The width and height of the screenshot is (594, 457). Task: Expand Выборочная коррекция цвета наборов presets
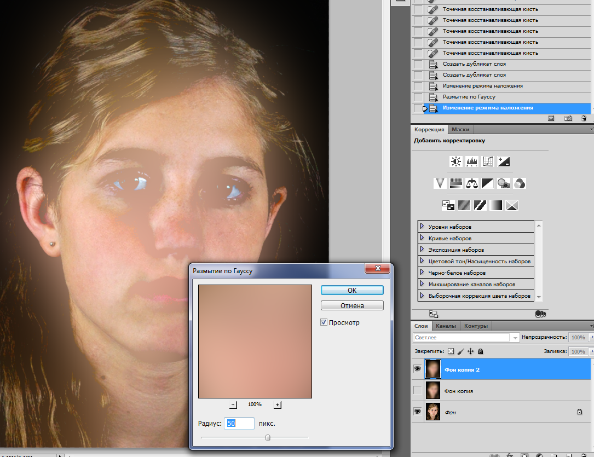coord(422,296)
